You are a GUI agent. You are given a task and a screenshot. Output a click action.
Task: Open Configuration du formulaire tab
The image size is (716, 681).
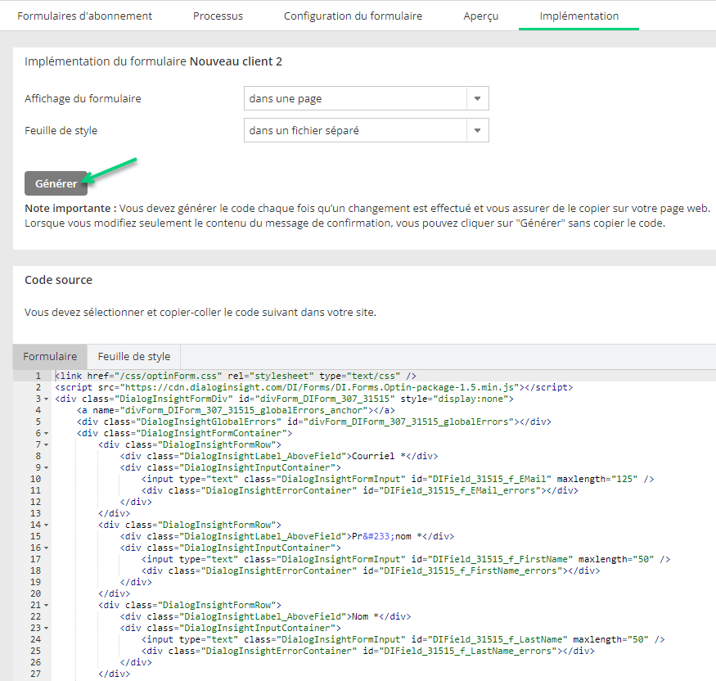353,16
